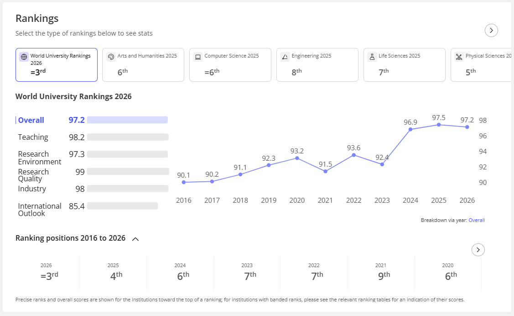Open the Arts and Humanities 2025 tab
This screenshot has width=514, height=316.
143,65
